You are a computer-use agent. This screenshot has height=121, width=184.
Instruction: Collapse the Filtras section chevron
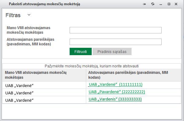tap(29, 15)
